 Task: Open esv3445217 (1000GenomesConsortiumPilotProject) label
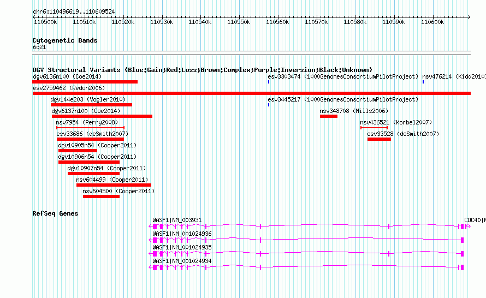click(343, 99)
